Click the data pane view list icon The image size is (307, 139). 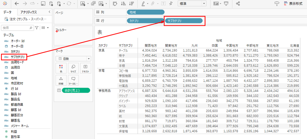point(43,28)
